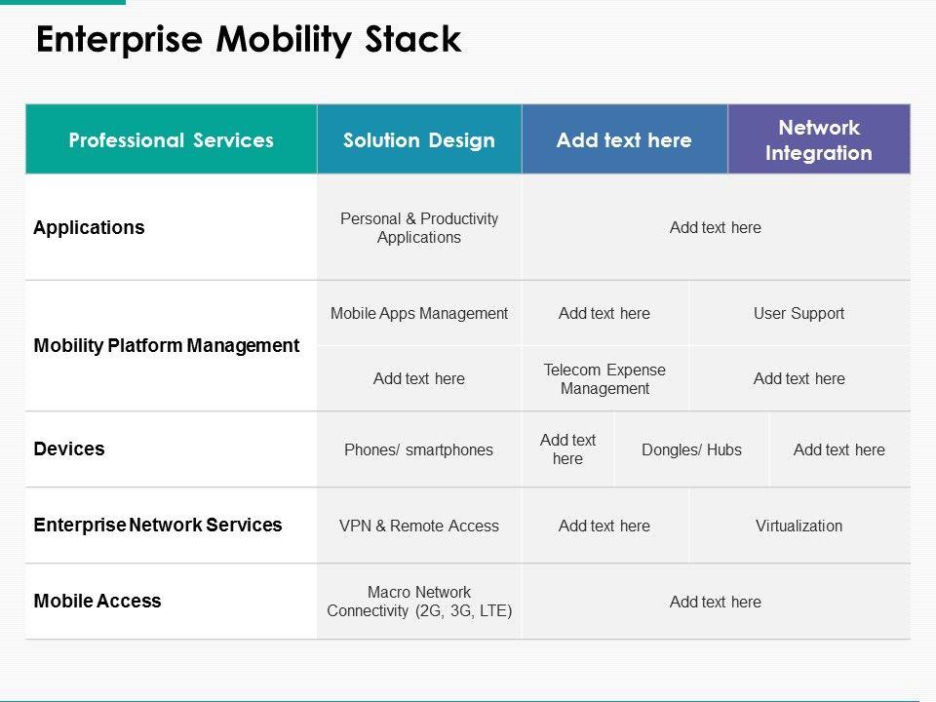The image size is (936, 702).
Task: Select the Mobile Access row label
Action: coord(97,601)
